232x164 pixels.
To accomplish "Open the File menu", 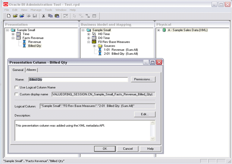I will pyautogui.click(x=7, y=10).
